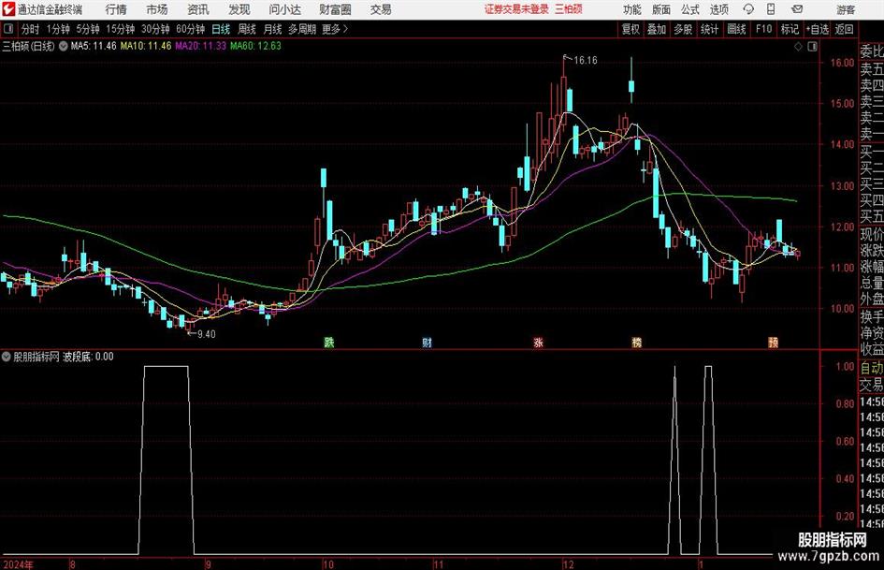Switch to 5分钟 period
Image resolution: width=884 pixels, height=570 pixels.
click(87, 29)
